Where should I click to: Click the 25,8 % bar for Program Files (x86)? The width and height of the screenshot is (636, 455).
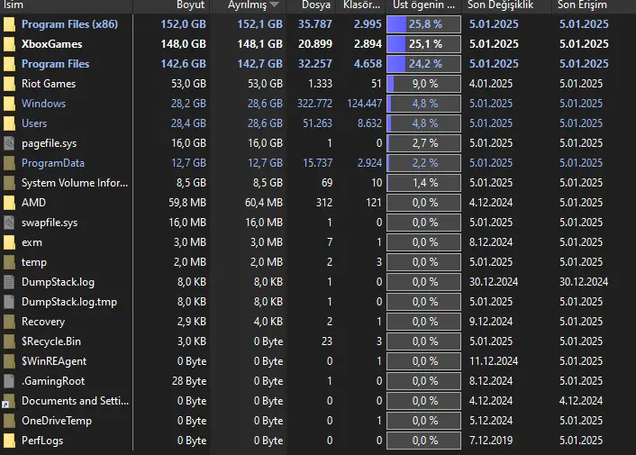point(424,24)
